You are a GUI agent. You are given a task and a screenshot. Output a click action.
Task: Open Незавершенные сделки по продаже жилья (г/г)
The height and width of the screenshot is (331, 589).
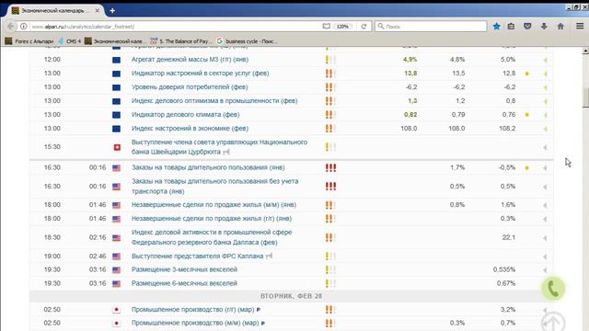click(212, 219)
